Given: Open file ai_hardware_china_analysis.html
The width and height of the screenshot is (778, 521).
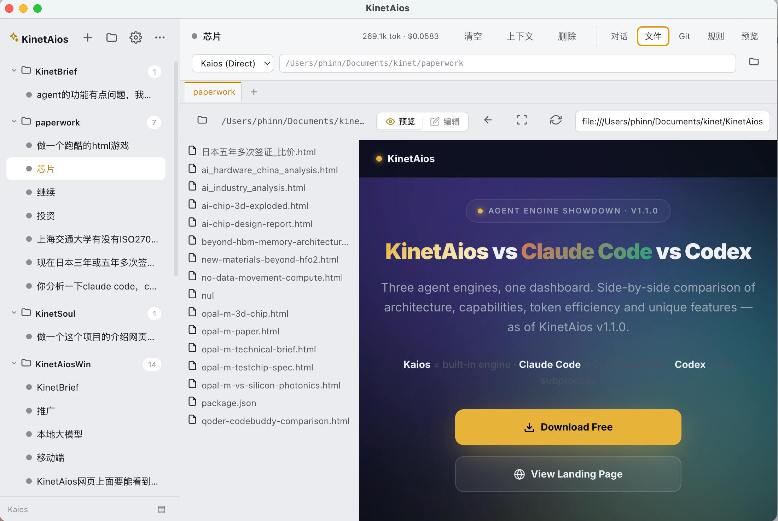Looking at the screenshot, I should coord(269,170).
